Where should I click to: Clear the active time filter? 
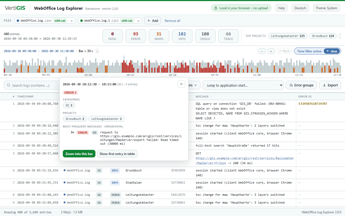332,51
